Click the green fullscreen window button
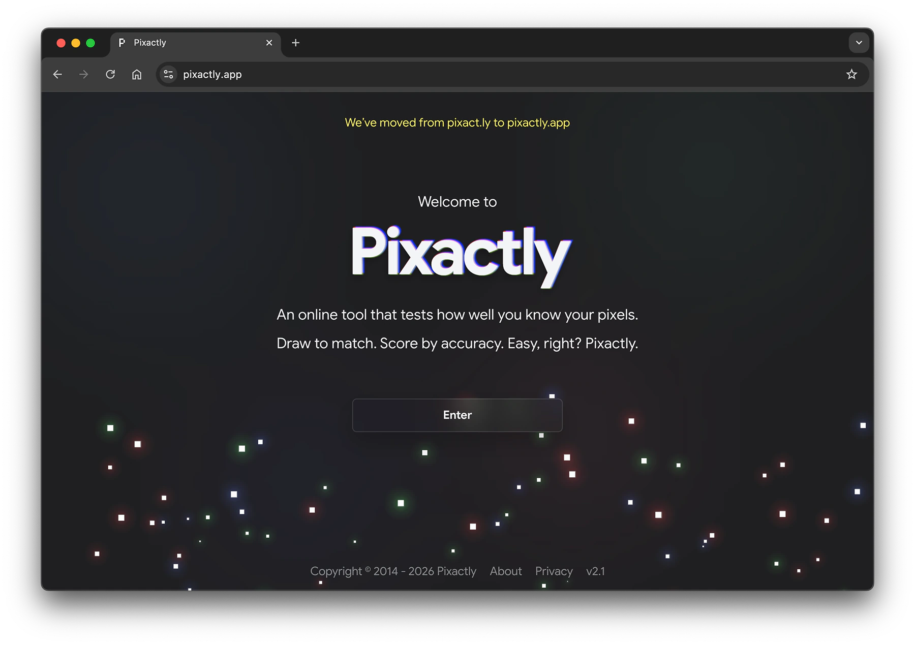The image size is (915, 645). point(90,43)
